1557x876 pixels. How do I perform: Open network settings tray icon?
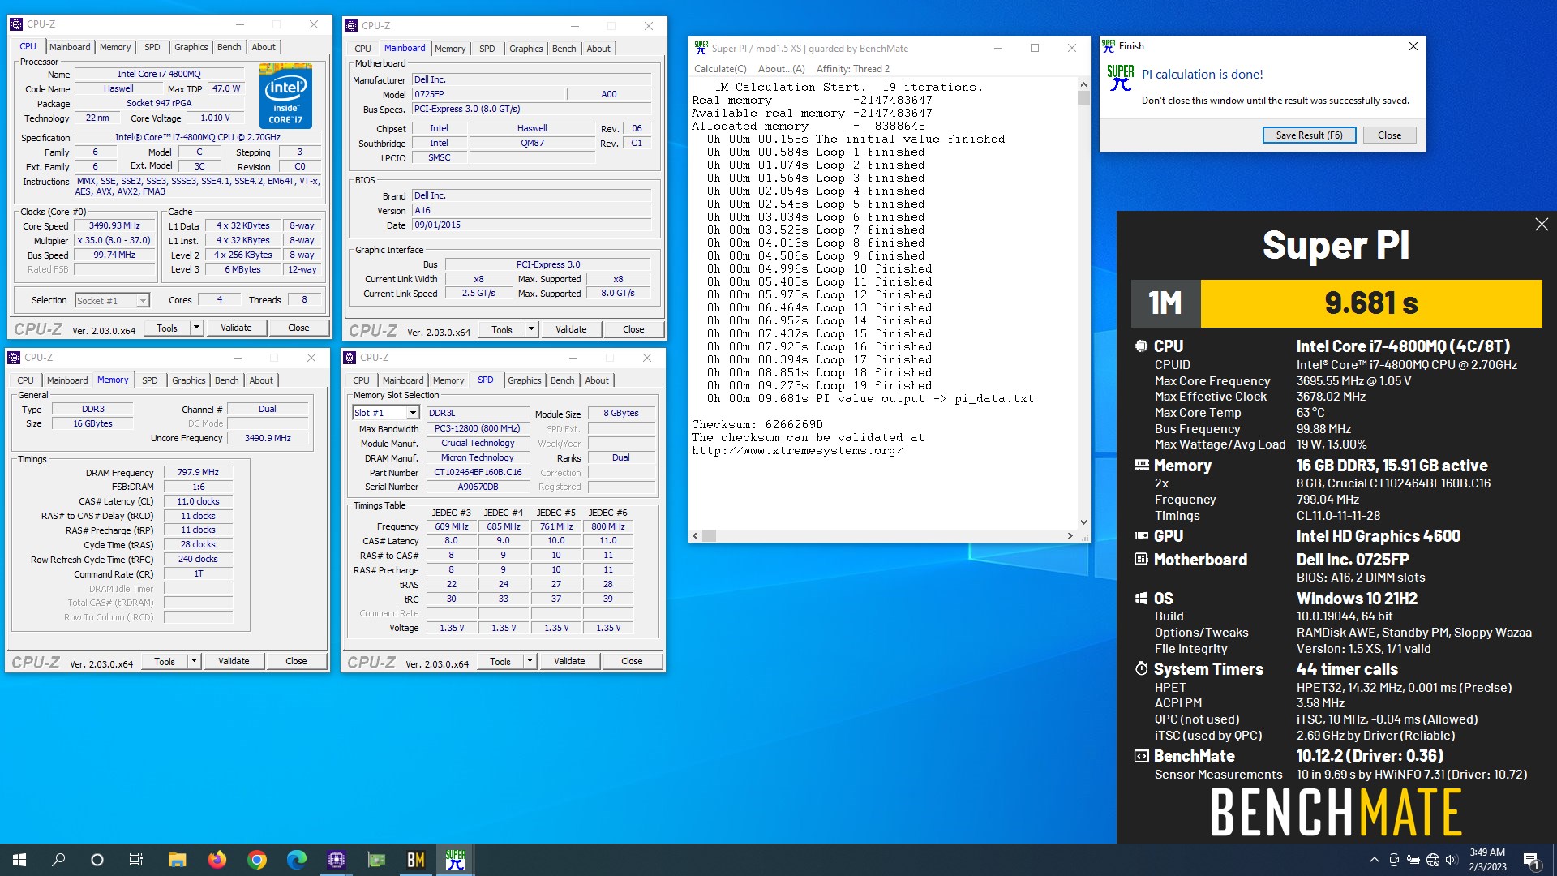[x=1432, y=860]
